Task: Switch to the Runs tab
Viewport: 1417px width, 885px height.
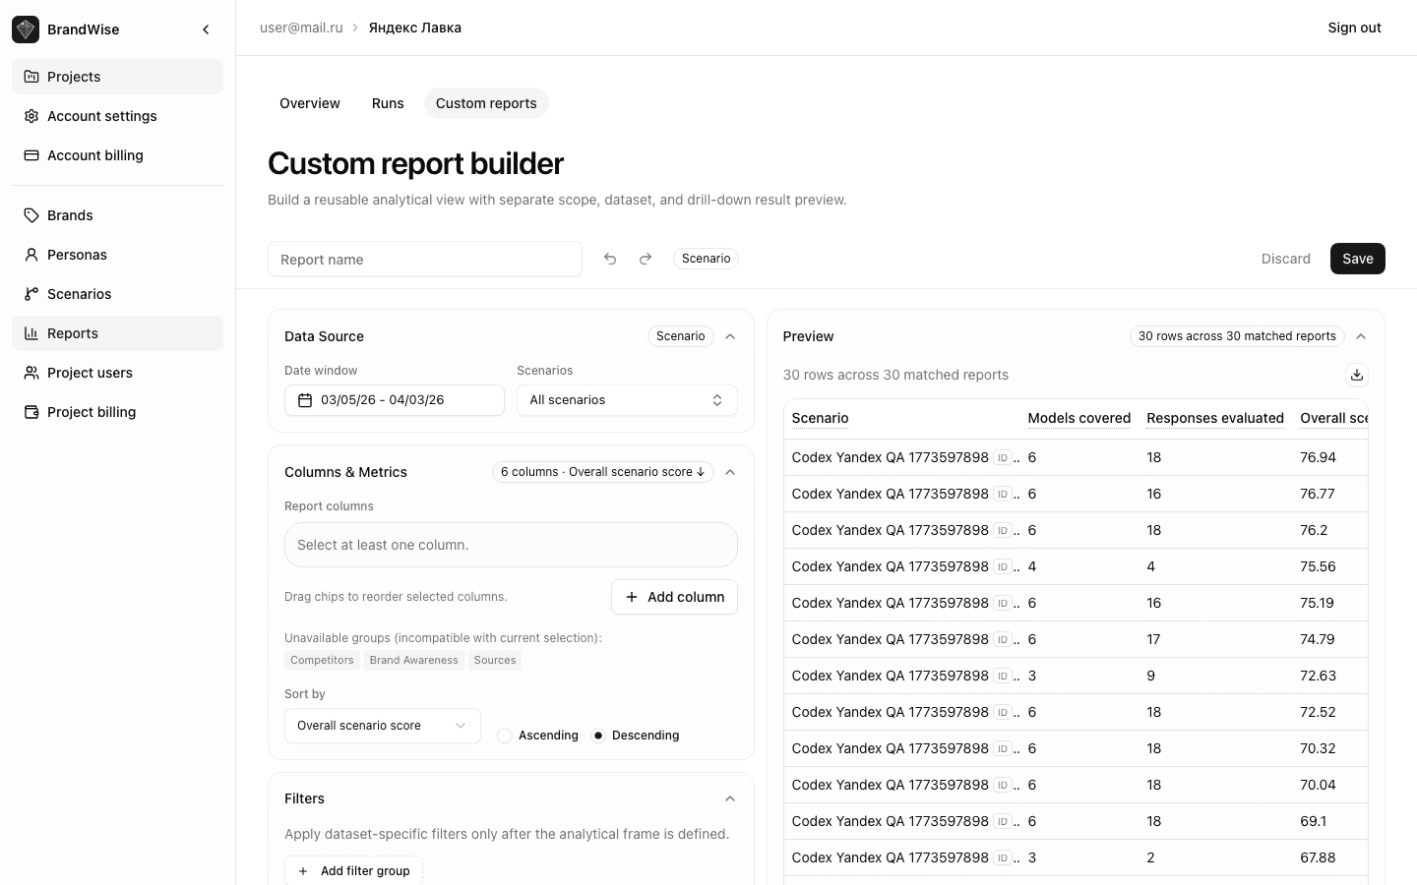Action: click(x=388, y=103)
